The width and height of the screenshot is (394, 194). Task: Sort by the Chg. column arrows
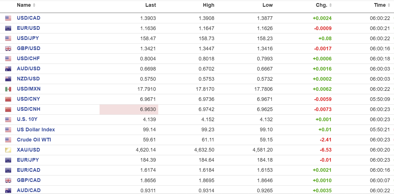click(331, 5)
